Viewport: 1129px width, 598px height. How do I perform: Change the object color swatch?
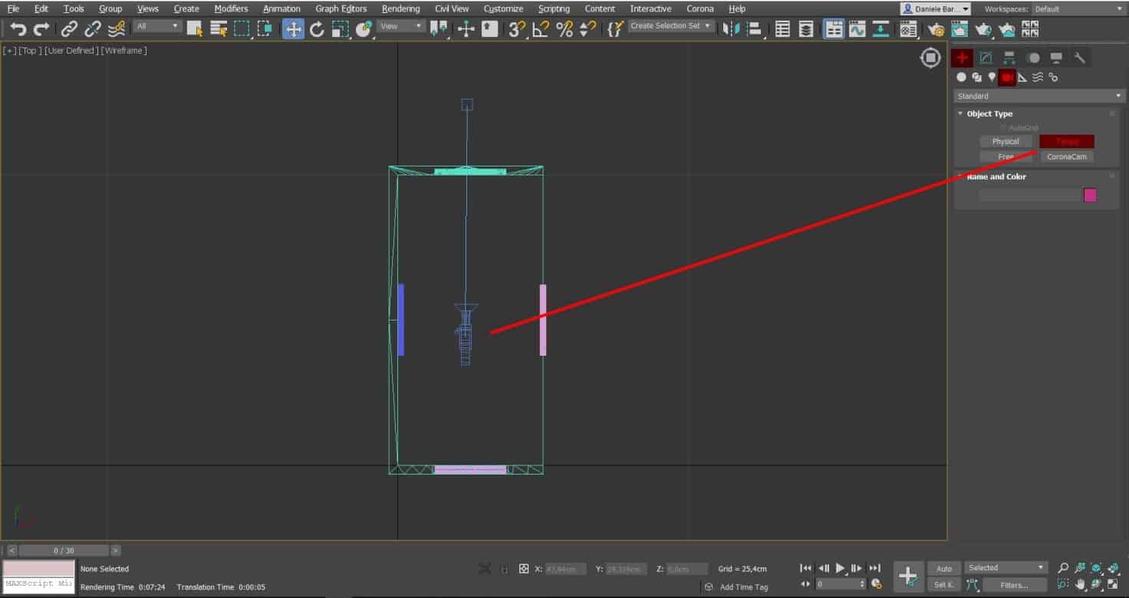point(1090,195)
